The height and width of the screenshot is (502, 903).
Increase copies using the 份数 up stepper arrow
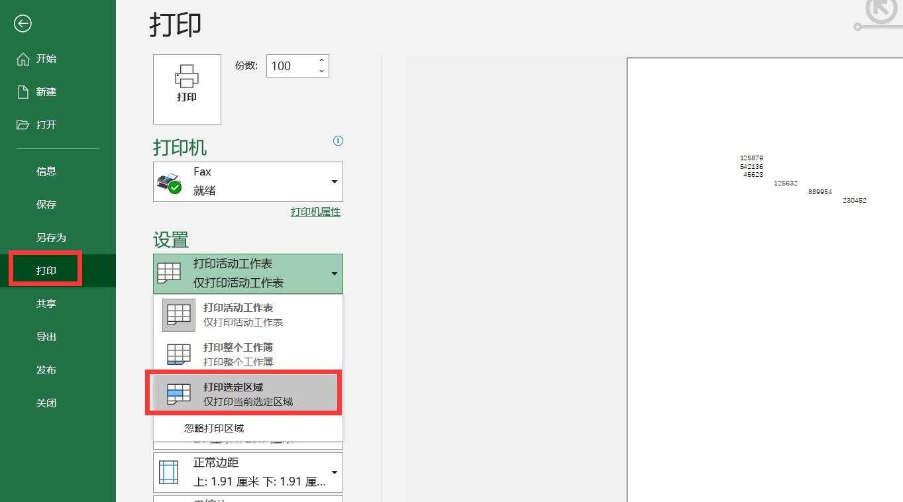coord(321,60)
